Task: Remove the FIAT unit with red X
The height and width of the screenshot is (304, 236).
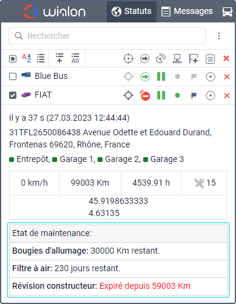Action: pos(227,95)
